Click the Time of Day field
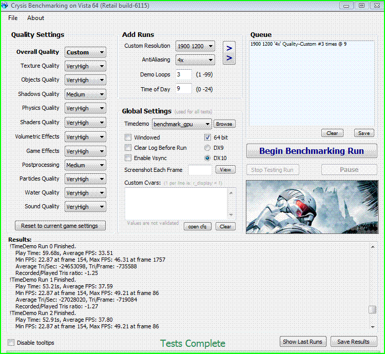This screenshot has height=354, width=385. [184, 89]
